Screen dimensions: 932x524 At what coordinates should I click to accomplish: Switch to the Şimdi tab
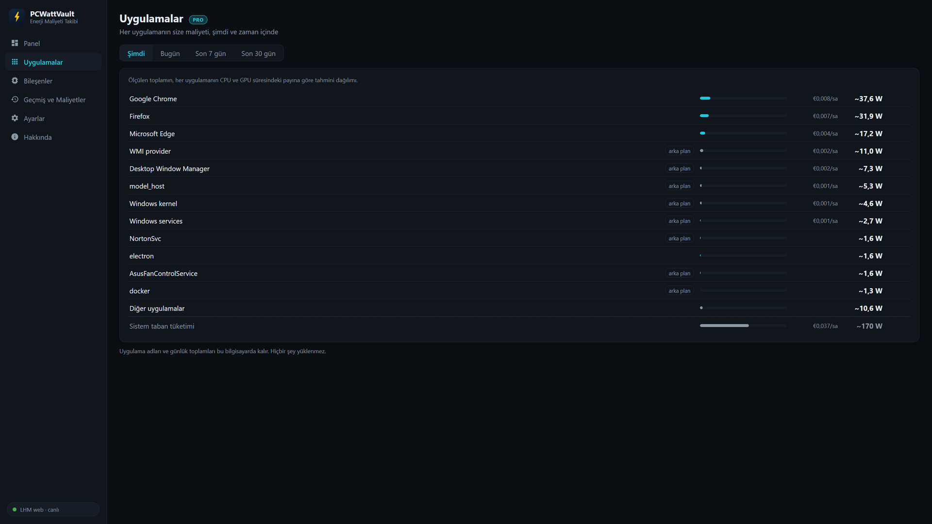pyautogui.click(x=136, y=53)
